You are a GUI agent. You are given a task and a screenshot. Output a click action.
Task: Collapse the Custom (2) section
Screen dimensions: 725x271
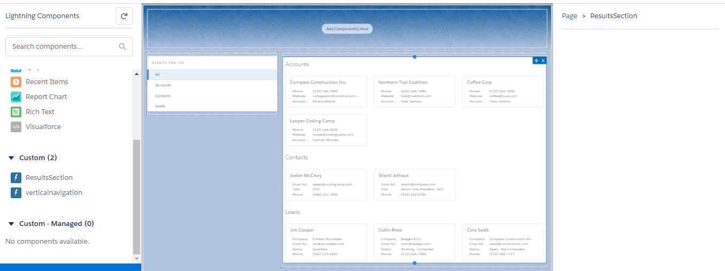click(x=11, y=158)
